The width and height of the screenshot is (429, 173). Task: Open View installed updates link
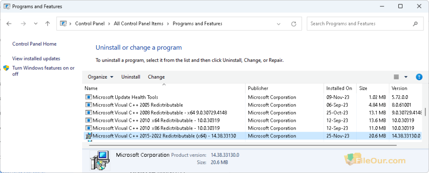[36, 59]
